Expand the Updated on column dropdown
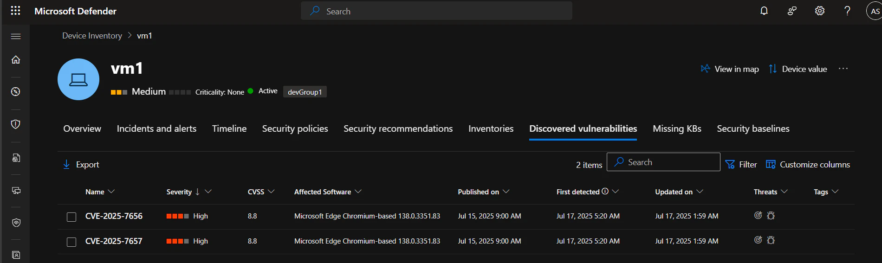Image resolution: width=882 pixels, height=263 pixels. tap(700, 192)
